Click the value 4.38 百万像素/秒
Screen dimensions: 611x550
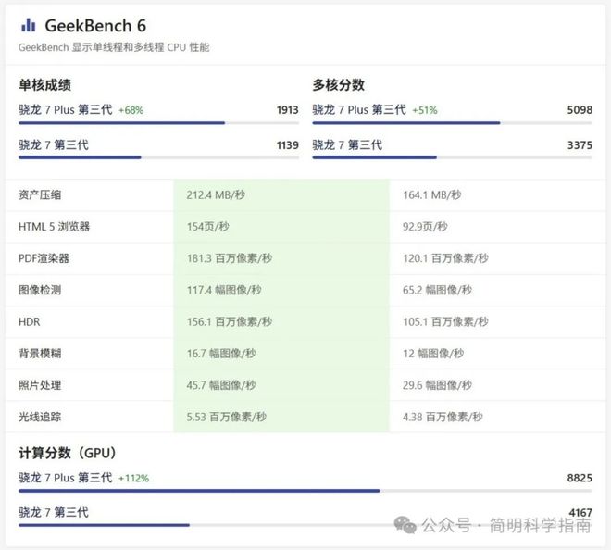pos(443,417)
